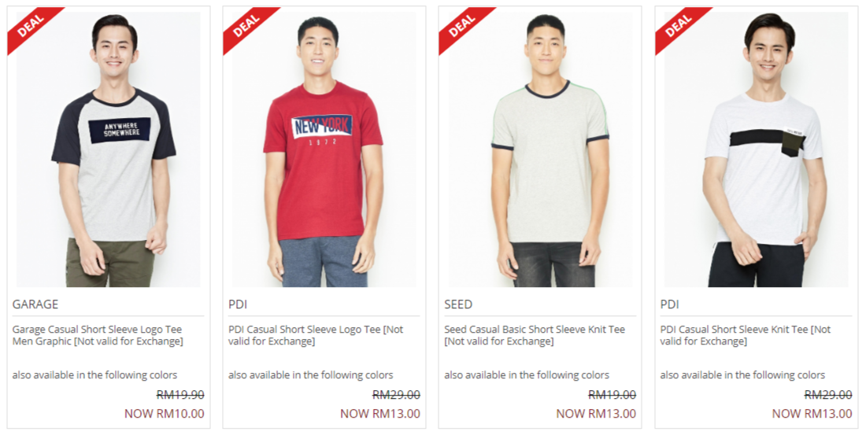Click NOW RM13.00 price on PDI Knit Tee
Viewport: 866px width, 435px height.
(812, 414)
